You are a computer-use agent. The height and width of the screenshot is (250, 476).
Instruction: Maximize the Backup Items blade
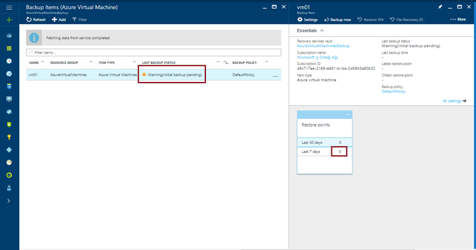(x=274, y=7)
